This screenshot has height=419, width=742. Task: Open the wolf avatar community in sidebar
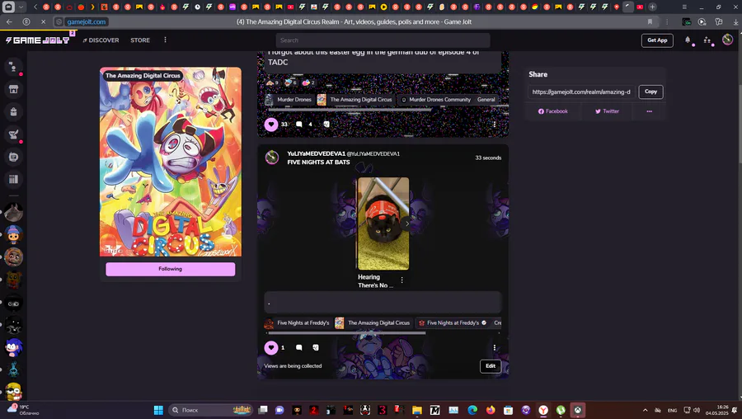(x=13, y=212)
